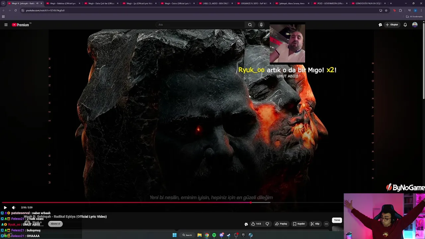This screenshot has width=425, height=239.
Task: Open All Bookmarks folder
Action: point(414,17)
